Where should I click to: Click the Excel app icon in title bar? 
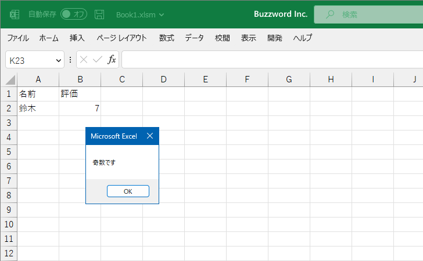click(x=15, y=14)
